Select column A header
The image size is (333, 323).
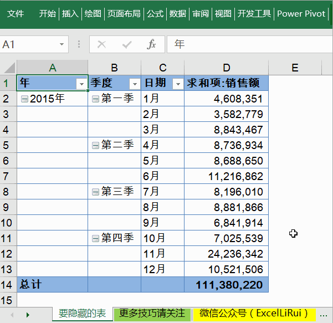(53, 68)
